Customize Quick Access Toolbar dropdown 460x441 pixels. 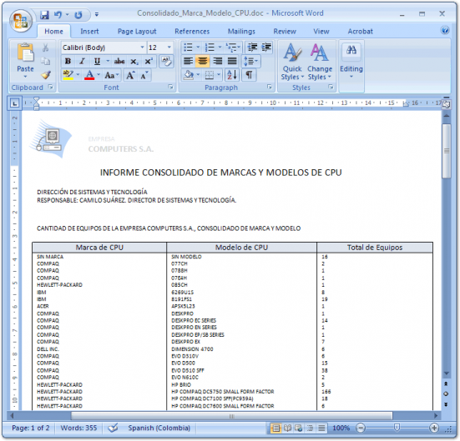click(x=97, y=14)
